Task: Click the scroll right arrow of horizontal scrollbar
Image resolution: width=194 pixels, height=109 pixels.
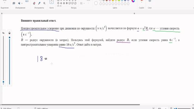Action: [193, 105]
